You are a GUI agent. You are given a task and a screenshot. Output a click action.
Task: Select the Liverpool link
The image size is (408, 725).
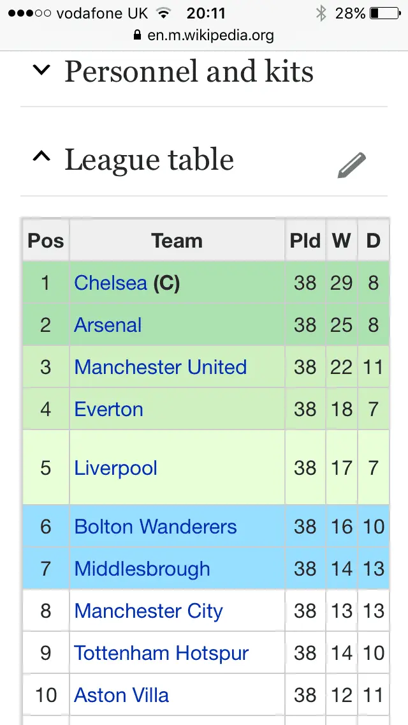pos(115,468)
